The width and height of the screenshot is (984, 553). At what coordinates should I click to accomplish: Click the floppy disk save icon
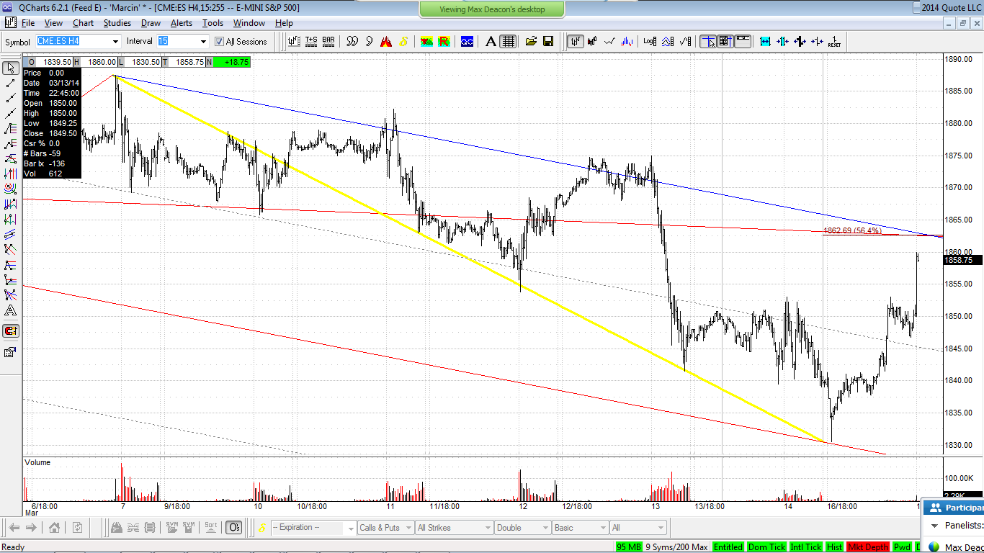click(548, 41)
